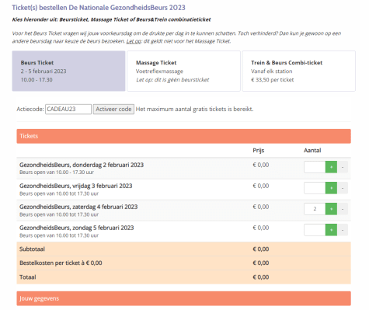The width and height of the screenshot is (369, 310).
Task: Click the quantity field showing 2 for zaterdag
Action: (315, 209)
